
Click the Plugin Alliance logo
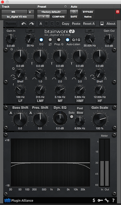[19, 200]
